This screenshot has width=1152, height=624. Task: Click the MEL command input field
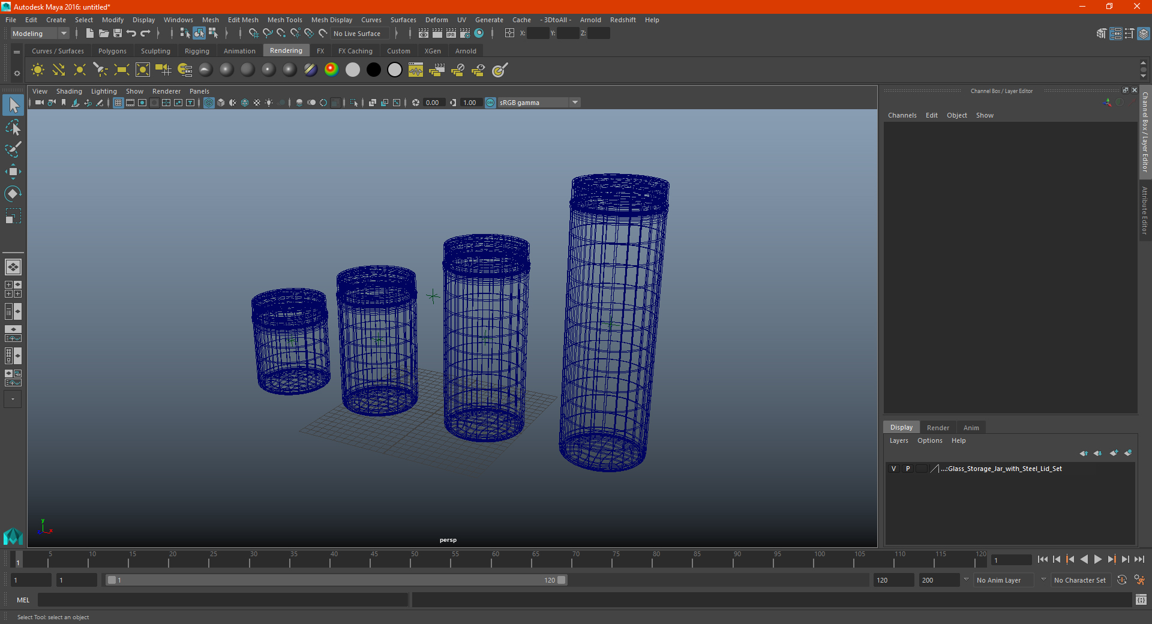(223, 599)
